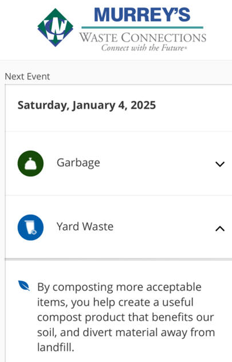
Task: Click the word "landfill." in the tip
Action: (56, 347)
